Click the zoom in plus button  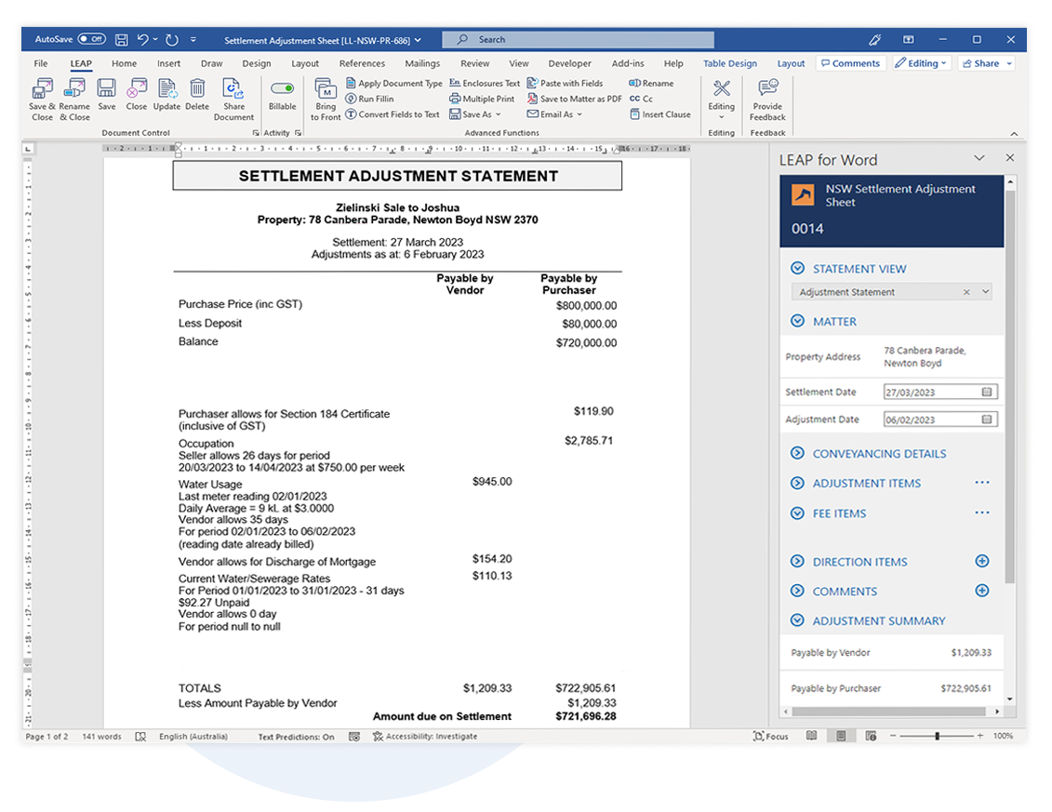[980, 736]
